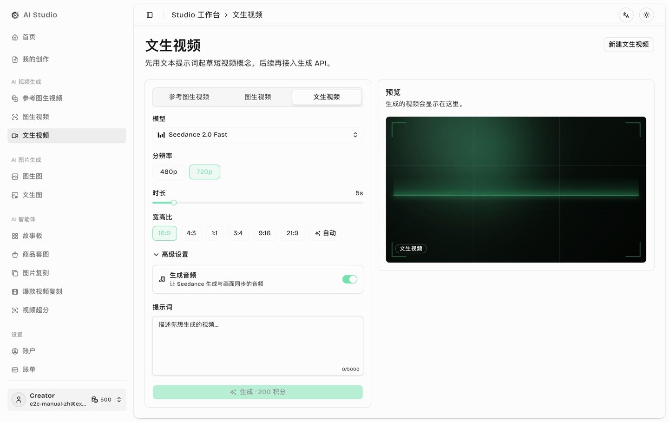The image size is (669, 422).
Task: Open 账户 settings link
Action: [67, 351]
